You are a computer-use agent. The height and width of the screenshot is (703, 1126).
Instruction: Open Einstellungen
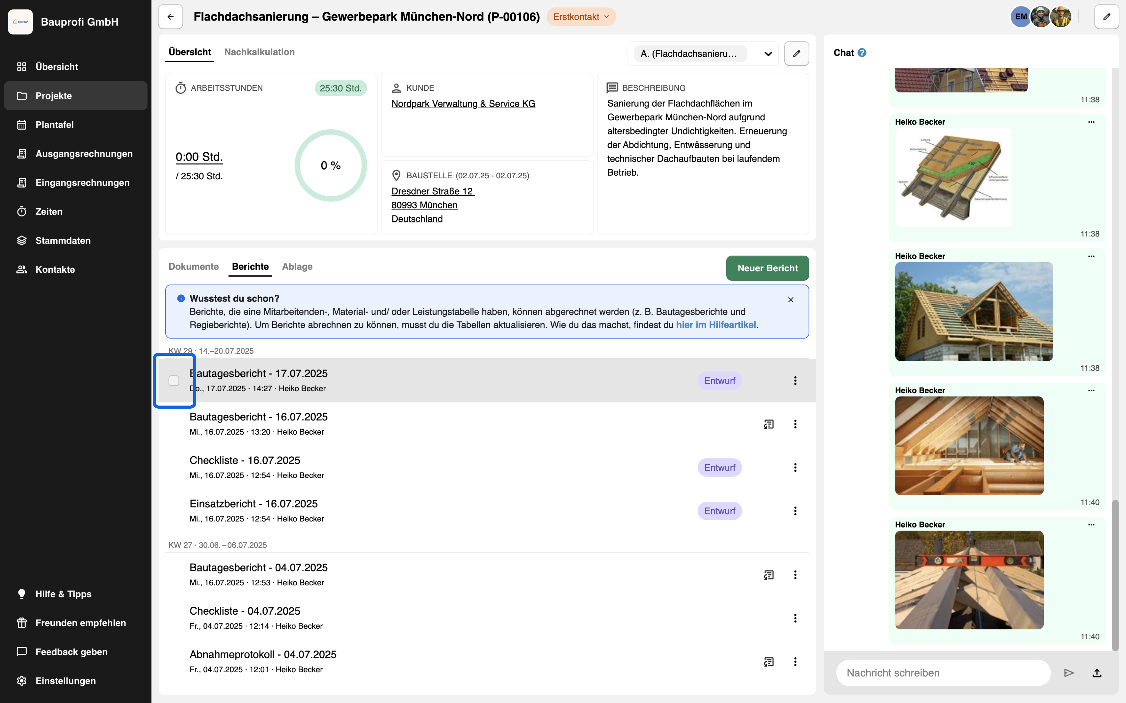click(x=76, y=680)
